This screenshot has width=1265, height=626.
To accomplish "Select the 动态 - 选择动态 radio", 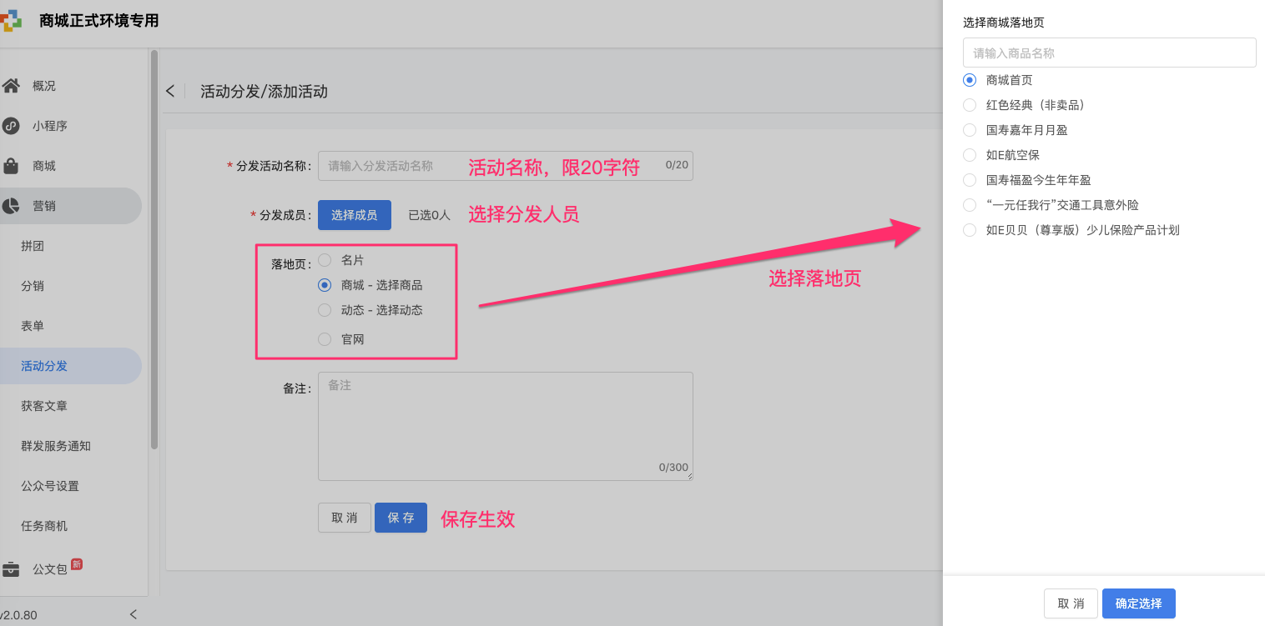I will 325,310.
